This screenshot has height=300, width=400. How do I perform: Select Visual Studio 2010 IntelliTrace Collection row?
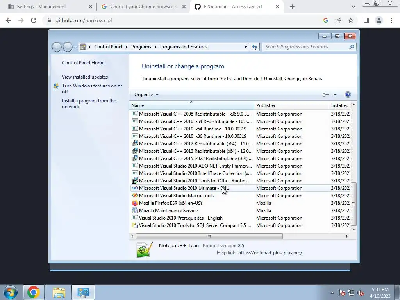click(241, 173)
